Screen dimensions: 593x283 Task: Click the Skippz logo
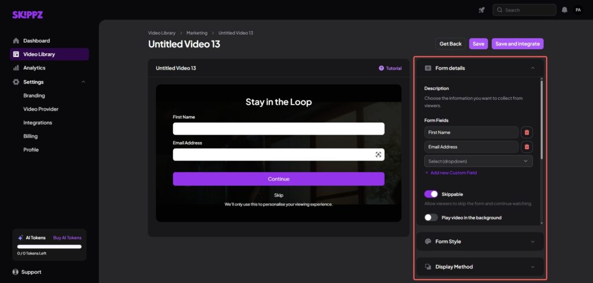coord(27,14)
